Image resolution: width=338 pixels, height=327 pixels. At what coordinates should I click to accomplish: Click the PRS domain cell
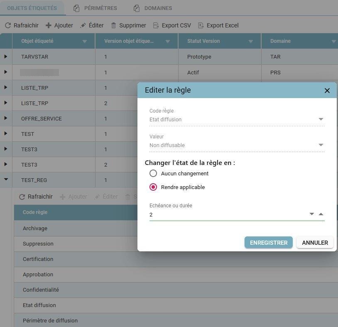300,73
